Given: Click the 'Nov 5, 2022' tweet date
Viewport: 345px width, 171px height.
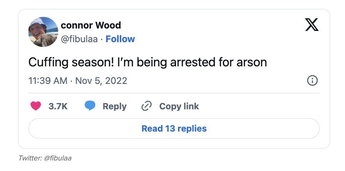Looking at the screenshot, I should pyautogui.click(x=101, y=81).
